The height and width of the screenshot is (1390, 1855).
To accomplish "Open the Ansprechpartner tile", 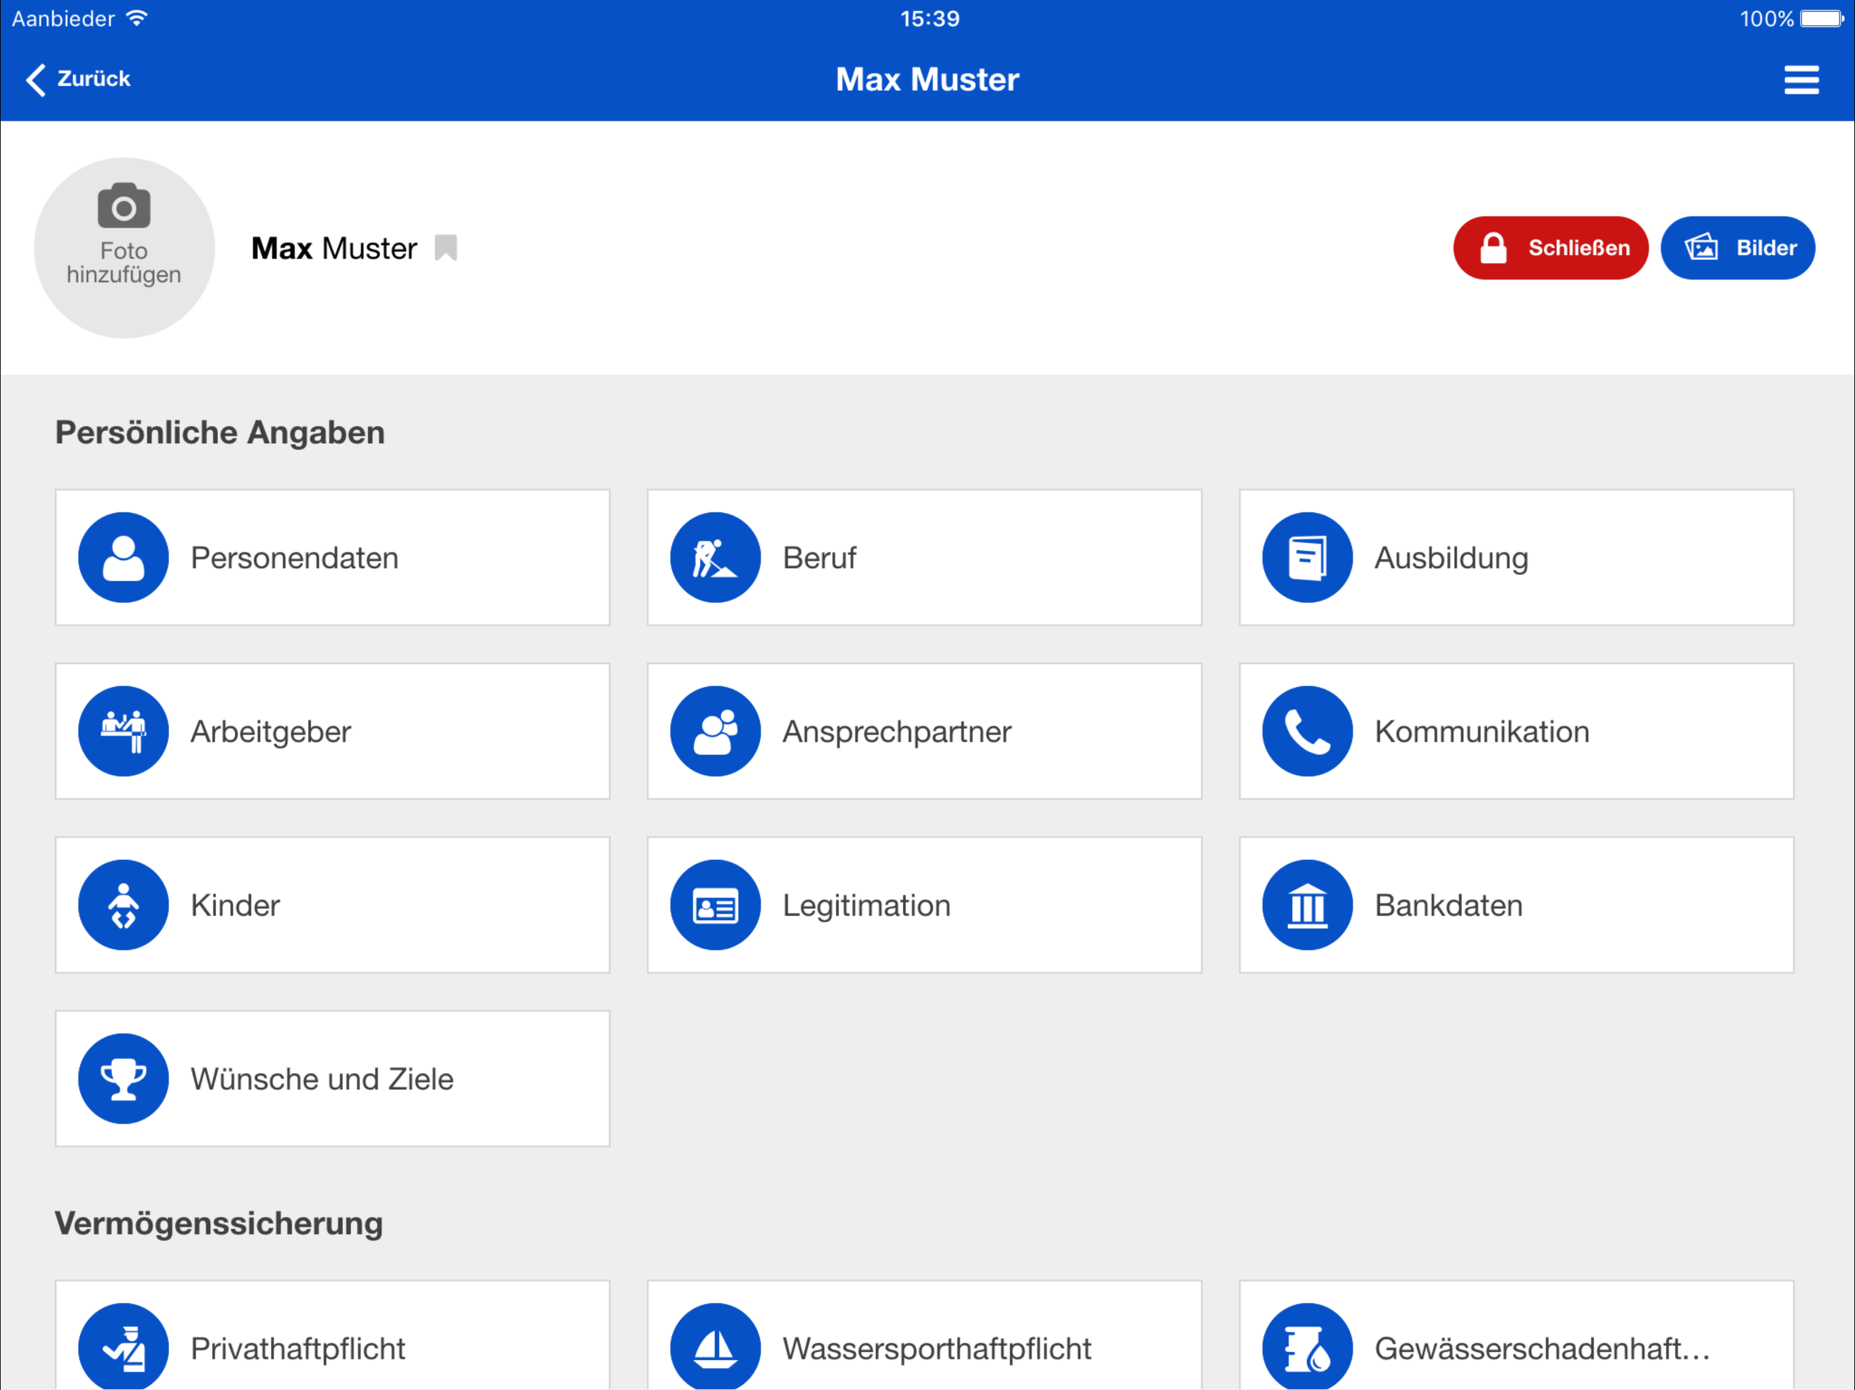I will [923, 731].
